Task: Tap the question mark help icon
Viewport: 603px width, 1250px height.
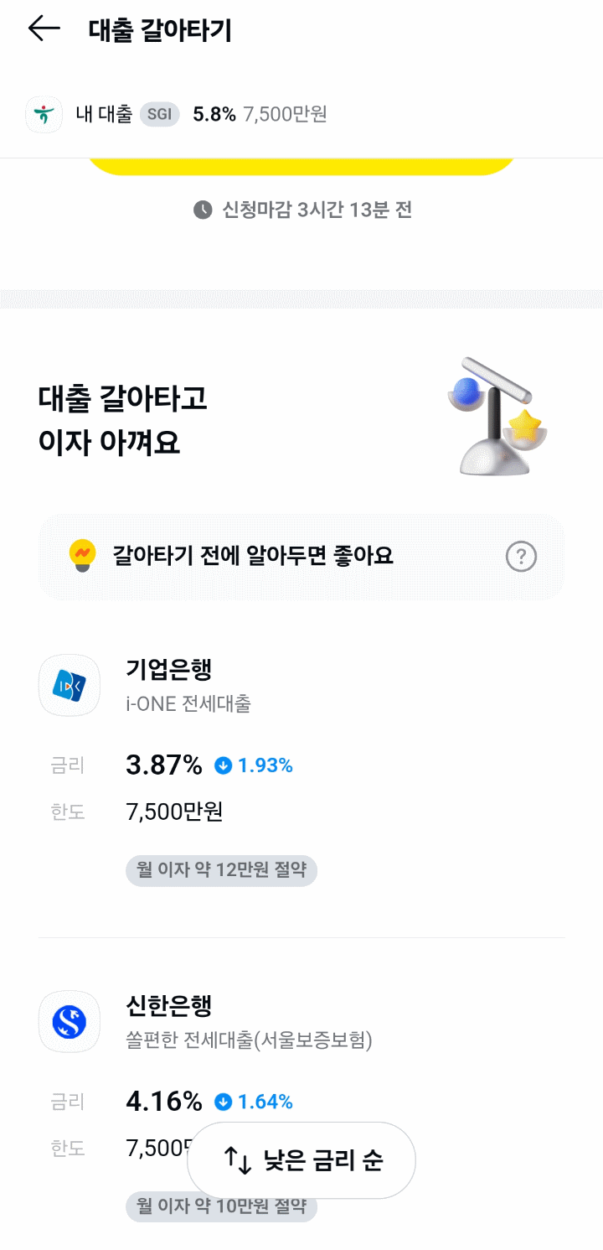Action: (x=521, y=556)
